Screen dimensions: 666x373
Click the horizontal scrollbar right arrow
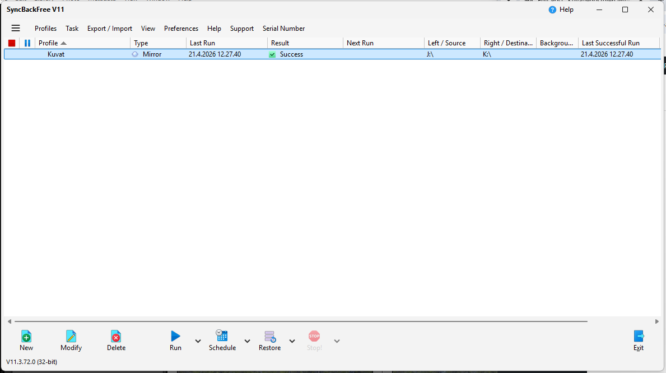tap(656, 321)
